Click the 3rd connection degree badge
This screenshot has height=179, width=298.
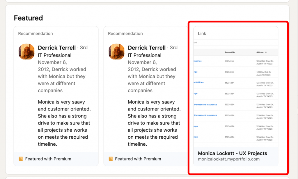(x=84, y=48)
